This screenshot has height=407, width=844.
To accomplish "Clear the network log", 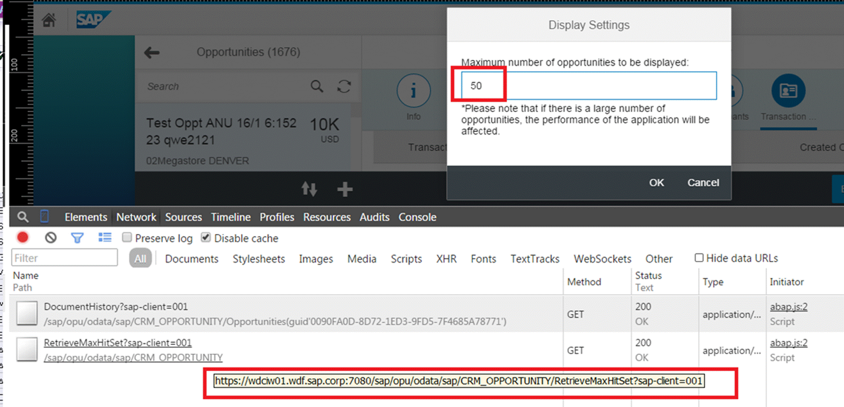I will click(x=51, y=237).
